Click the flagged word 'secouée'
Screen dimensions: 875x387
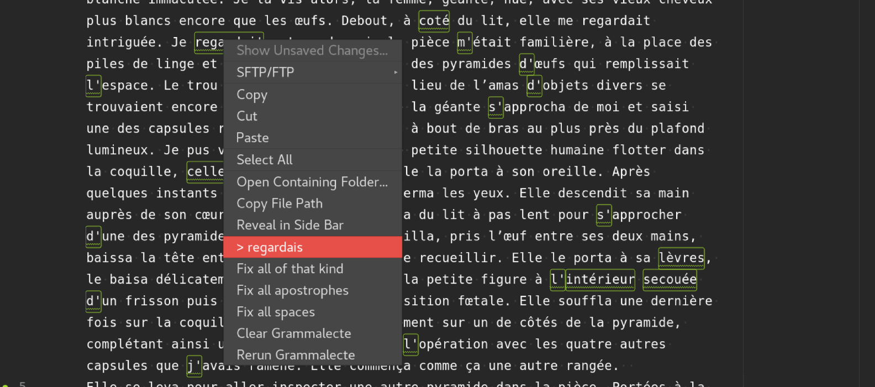click(x=670, y=280)
